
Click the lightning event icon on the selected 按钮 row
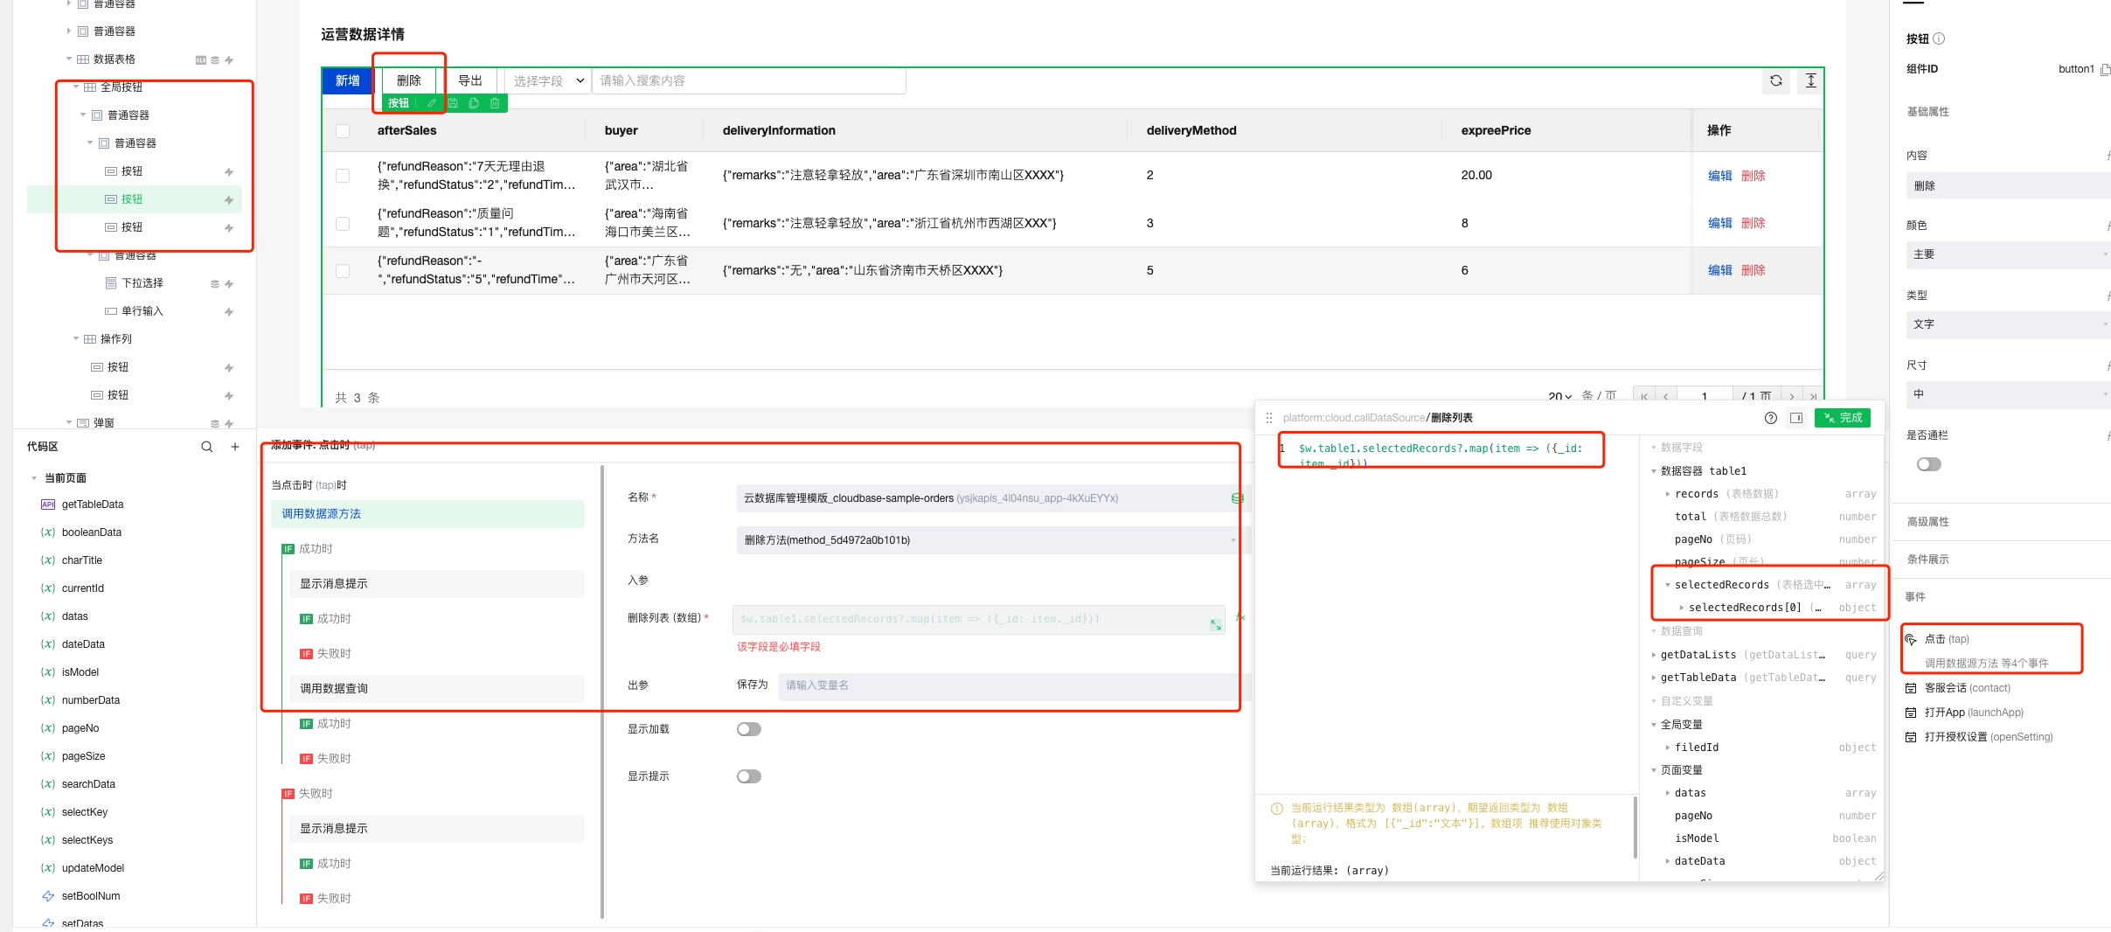(x=229, y=200)
